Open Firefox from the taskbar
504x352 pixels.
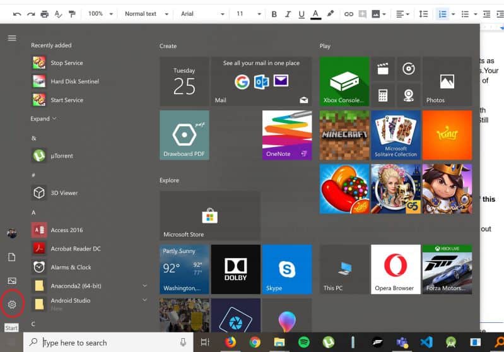pos(230,342)
